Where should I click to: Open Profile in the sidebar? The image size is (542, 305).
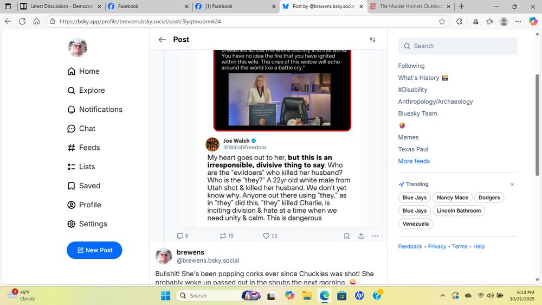coord(84,205)
